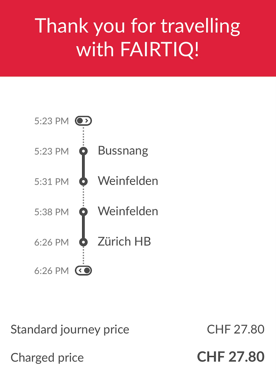The height and width of the screenshot is (381, 276).
Task: Click the standard journey CHF 27.80 amount
Action: [x=235, y=329]
